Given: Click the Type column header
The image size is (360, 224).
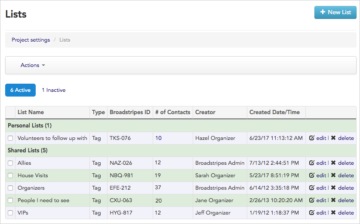Looking at the screenshot, I should coord(98,112).
